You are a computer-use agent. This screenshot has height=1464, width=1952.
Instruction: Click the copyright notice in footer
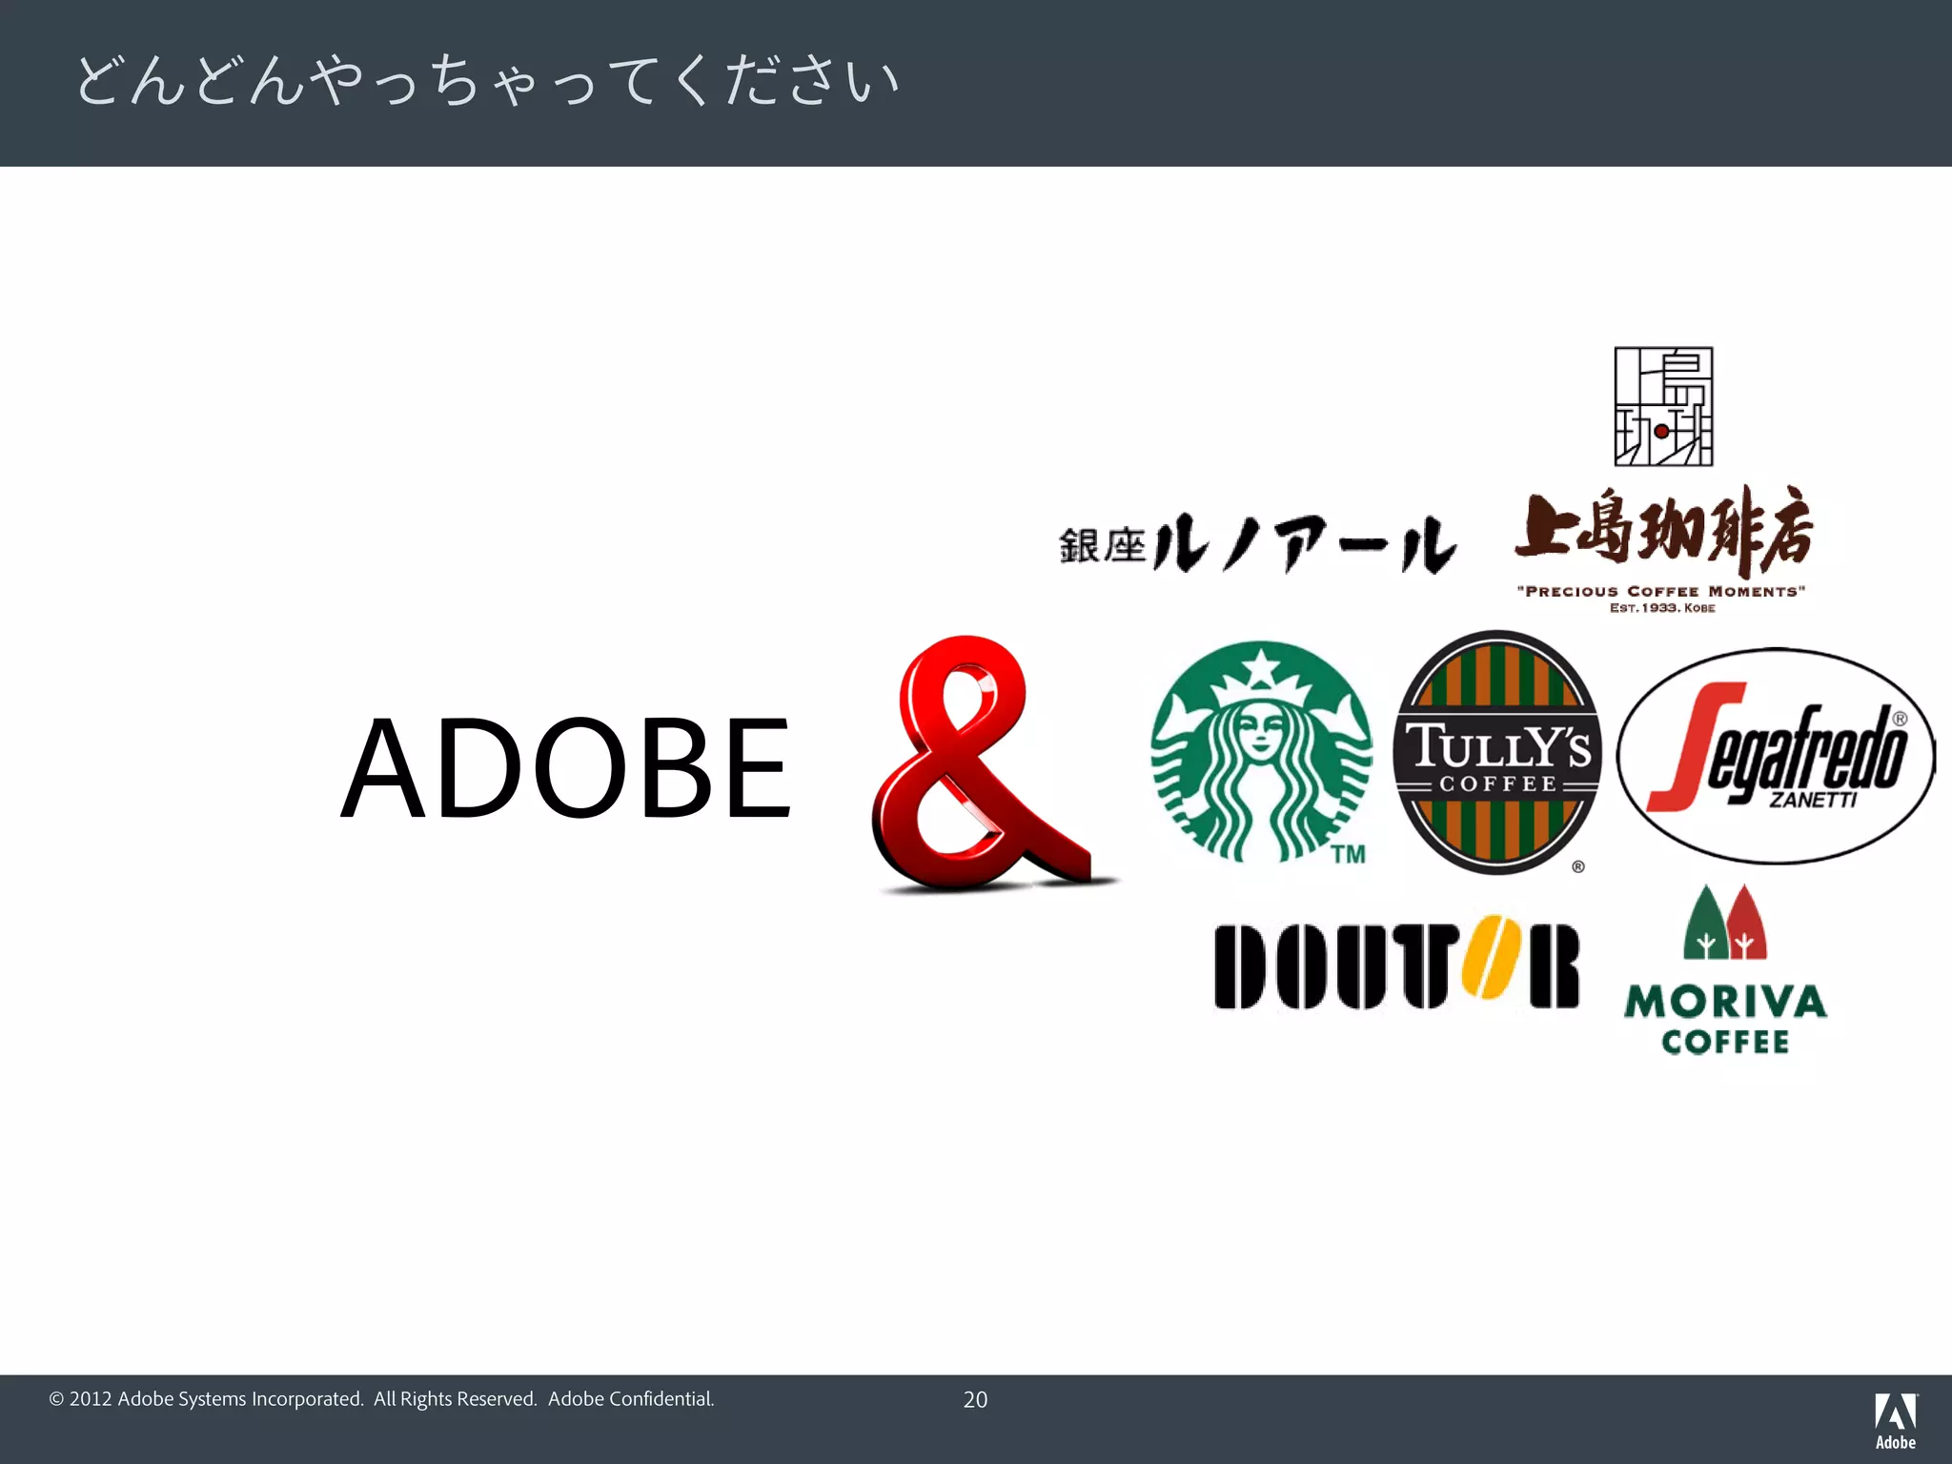[x=381, y=1398]
